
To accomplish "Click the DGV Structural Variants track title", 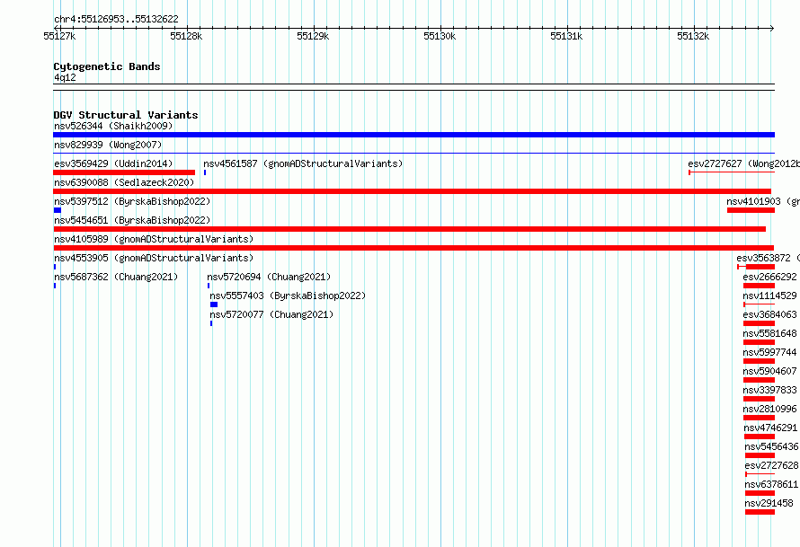I will click(126, 115).
